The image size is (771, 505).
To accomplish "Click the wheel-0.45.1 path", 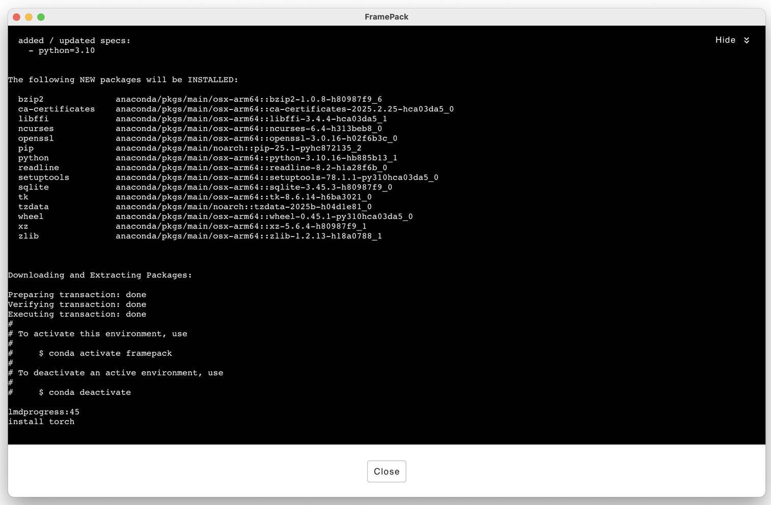I will pos(264,216).
